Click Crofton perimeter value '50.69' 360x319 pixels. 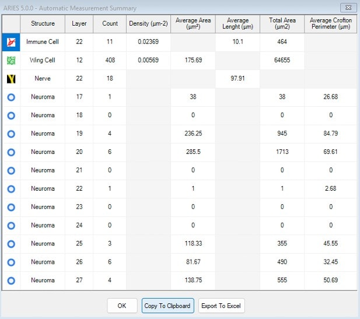(331, 280)
